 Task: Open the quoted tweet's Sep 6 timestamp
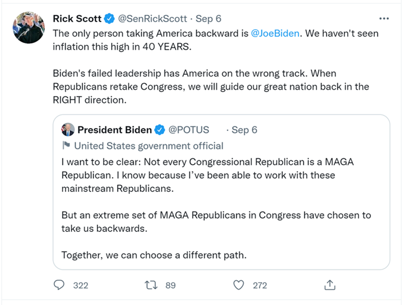244,130
